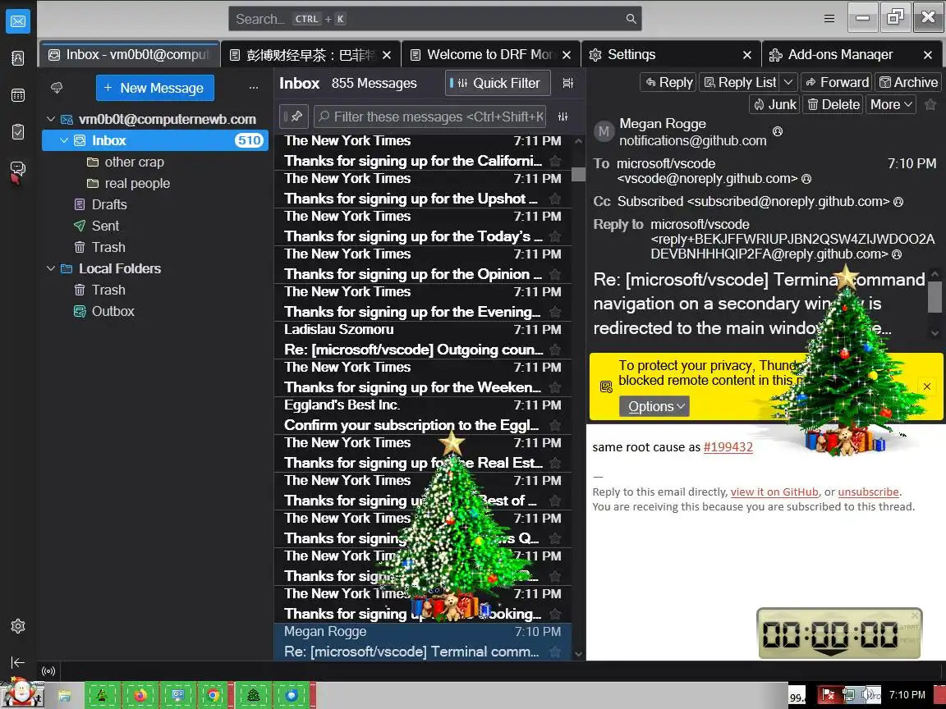Click the unsubscribe link

click(868, 492)
